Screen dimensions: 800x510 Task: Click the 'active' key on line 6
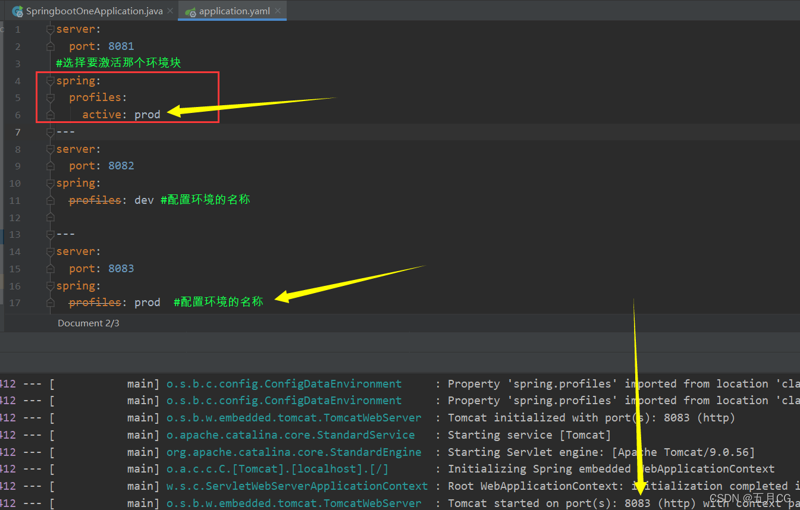point(102,115)
